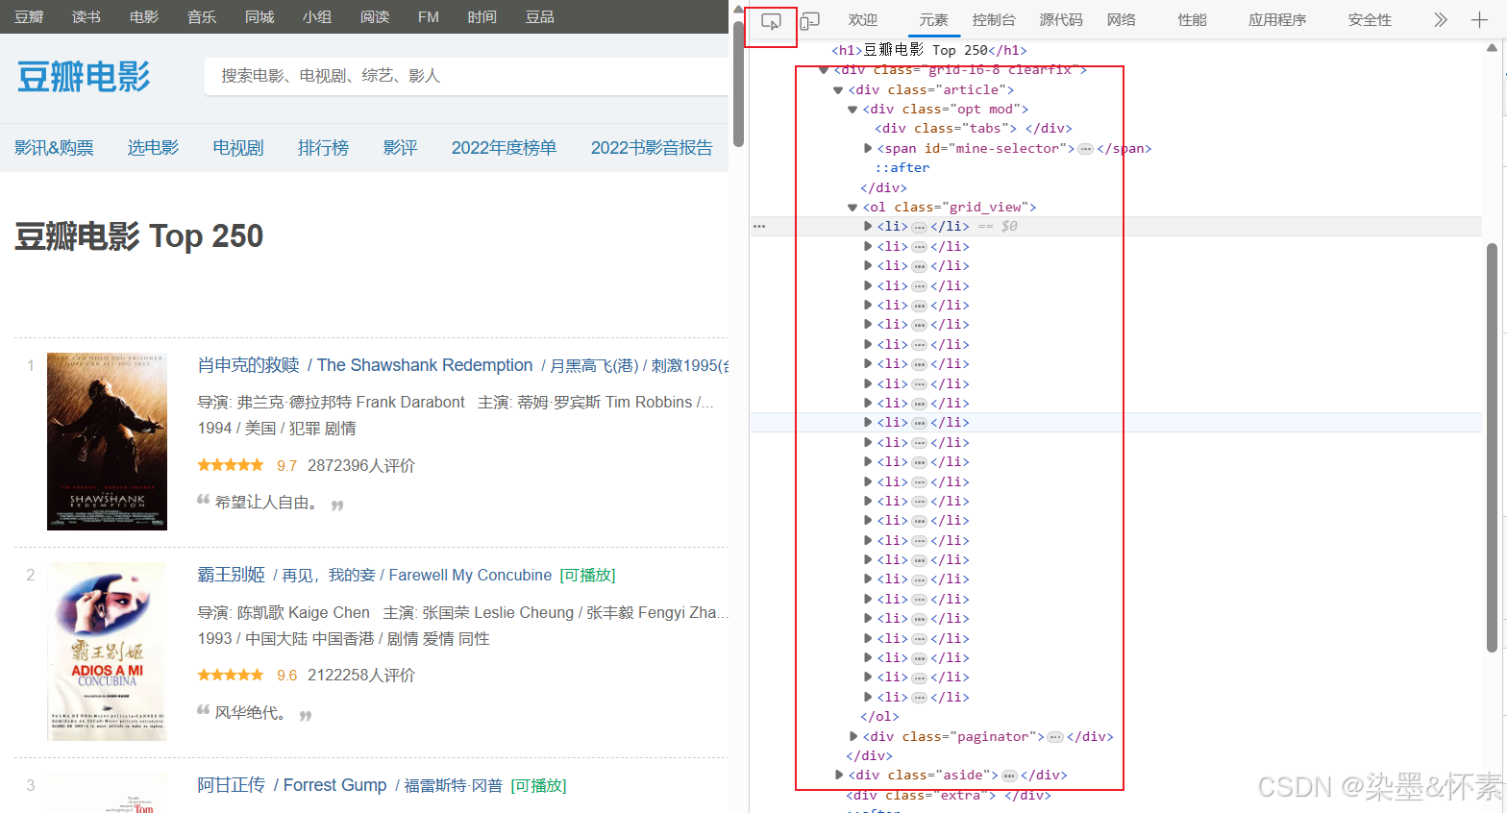Viewport: 1507px width, 813px height.
Task: Switch to the 元素 DevTools tab
Action: (x=933, y=19)
